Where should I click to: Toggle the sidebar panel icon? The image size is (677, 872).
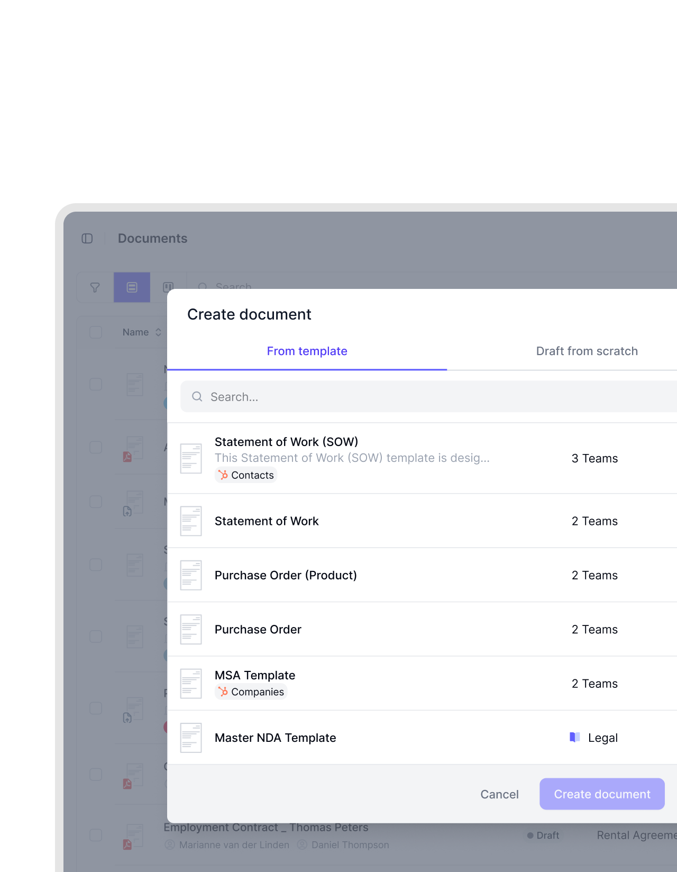pyautogui.click(x=87, y=239)
